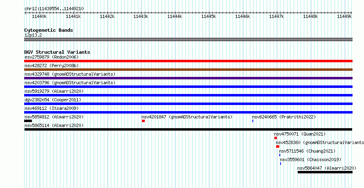The height and width of the screenshot is (188, 364).
Task: Click the 11447k ruler position
Action: tap(276, 16)
